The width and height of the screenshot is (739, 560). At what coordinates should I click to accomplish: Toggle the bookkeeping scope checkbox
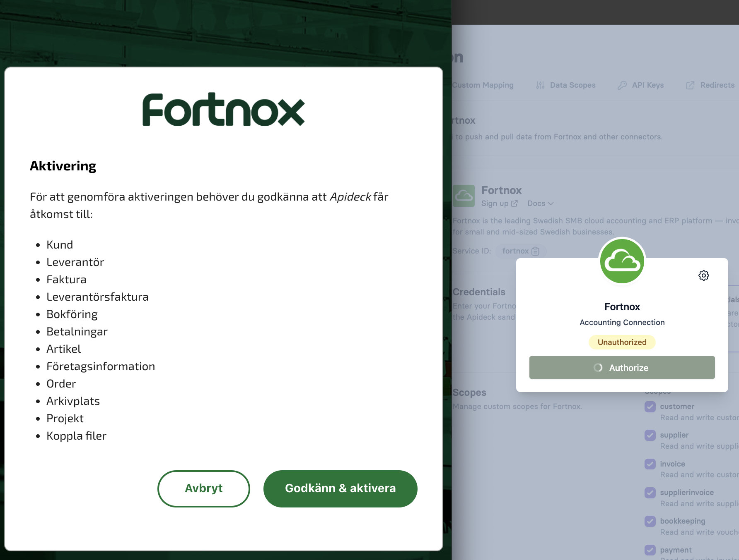pyautogui.click(x=650, y=521)
